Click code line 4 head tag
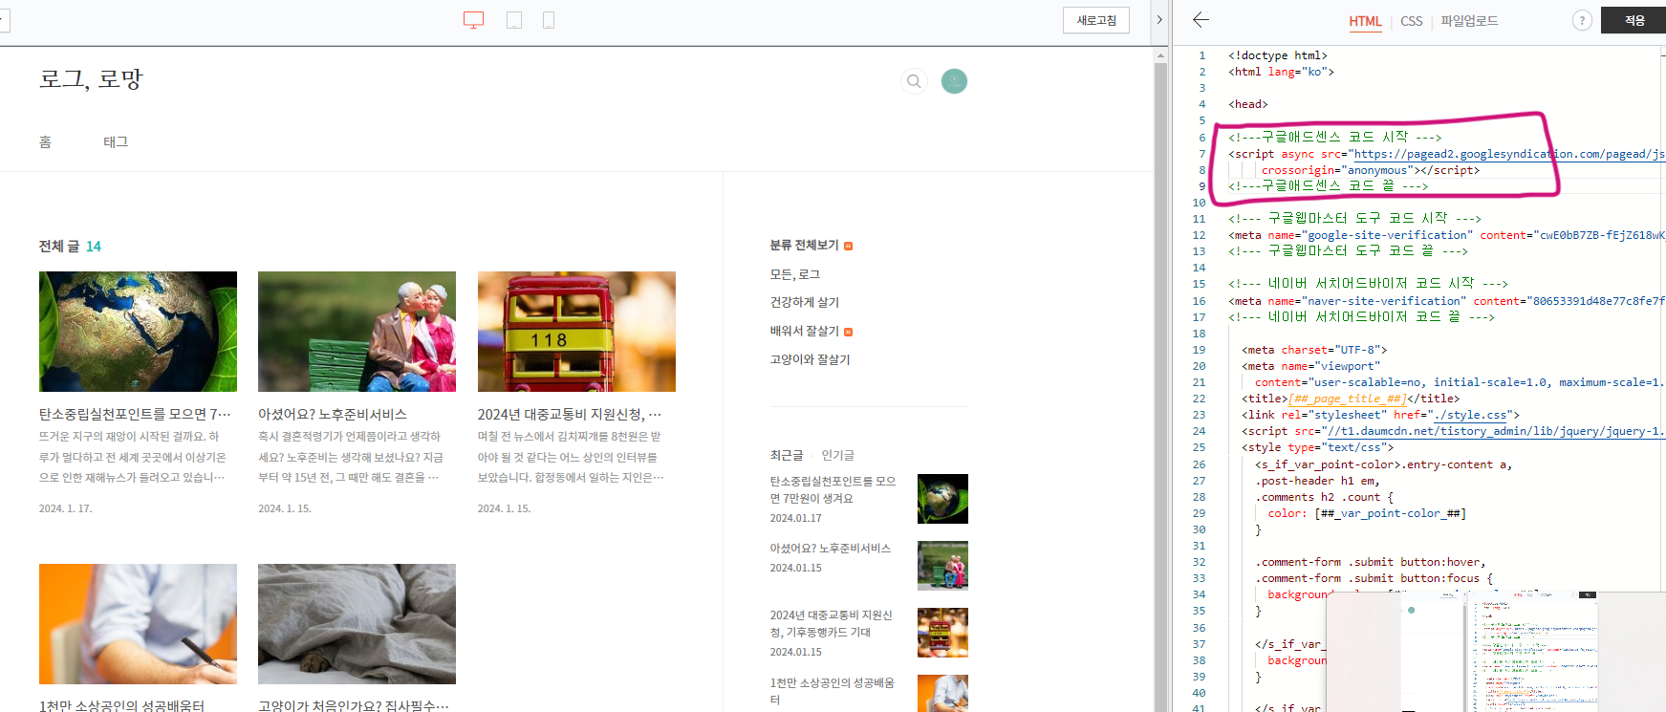The image size is (1666, 712). [x=1248, y=104]
